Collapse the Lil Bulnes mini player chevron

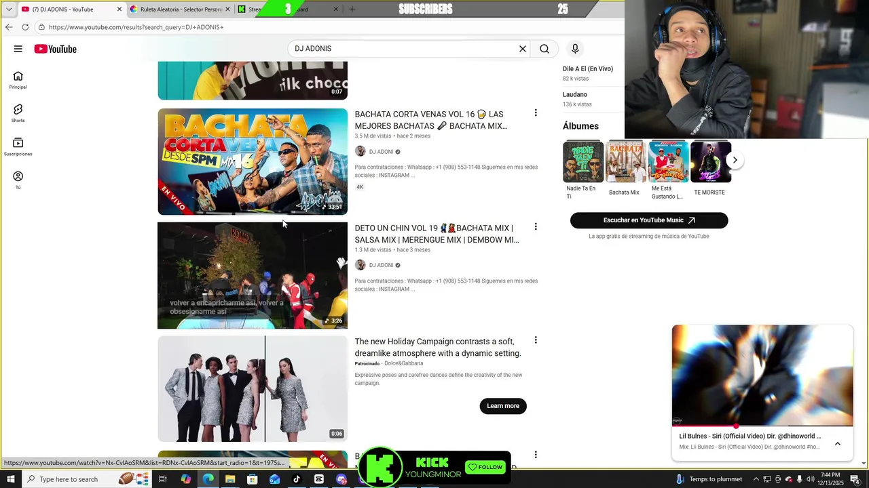coord(837,443)
